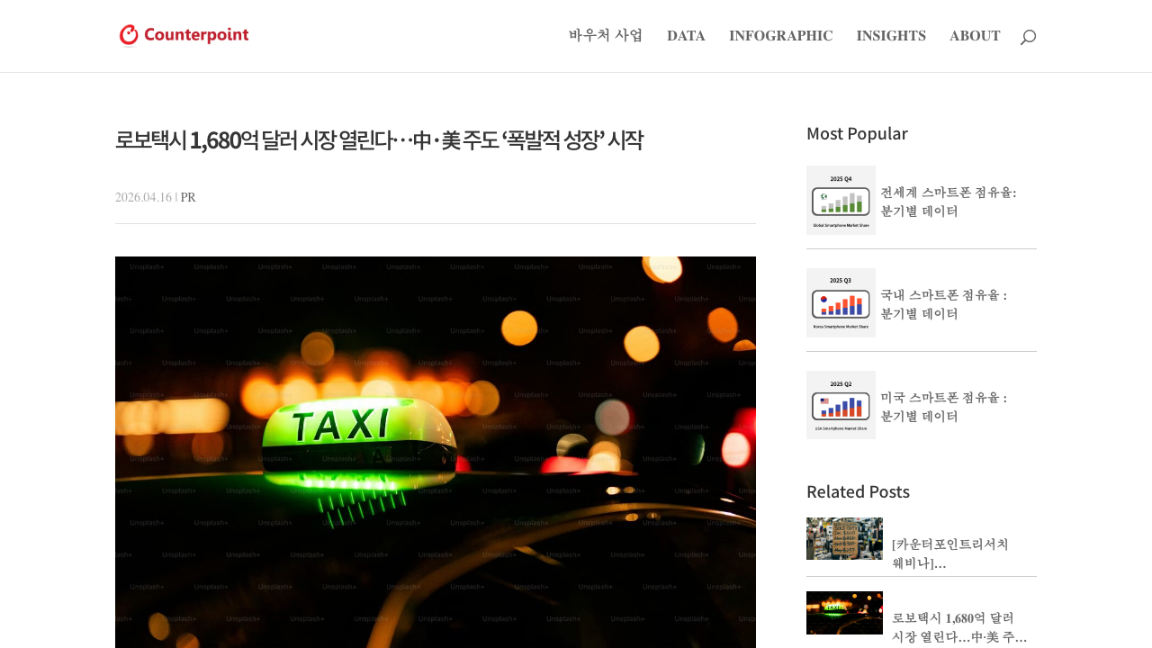This screenshot has width=1152, height=648.
Task: Open the INSIGHTS menu
Action: [x=891, y=36]
